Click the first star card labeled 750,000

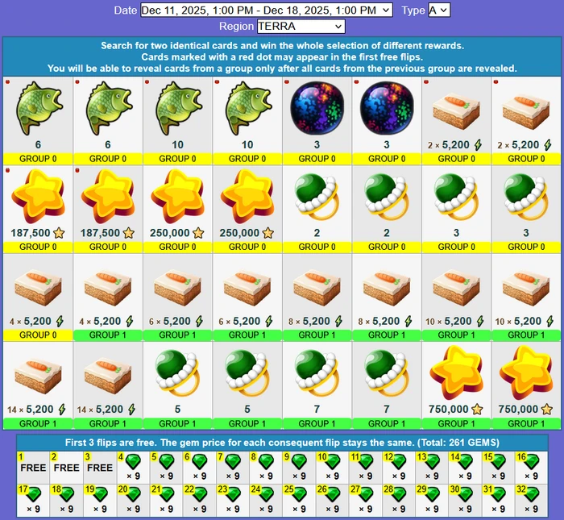tap(457, 385)
